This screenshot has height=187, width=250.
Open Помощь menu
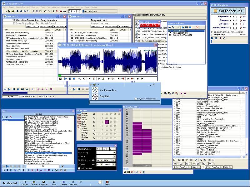94,7
